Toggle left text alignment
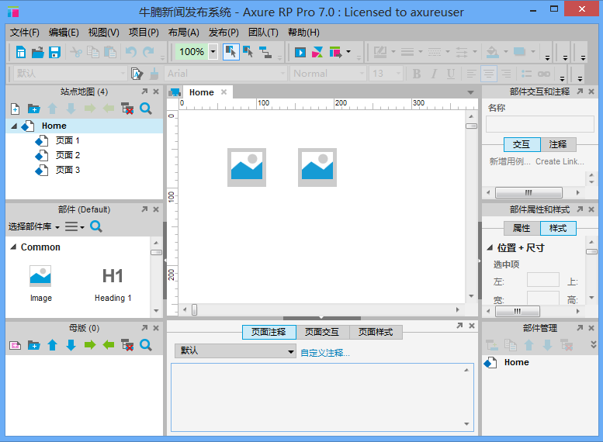The width and height of the screenshot is (603, 442). point(472,74)
